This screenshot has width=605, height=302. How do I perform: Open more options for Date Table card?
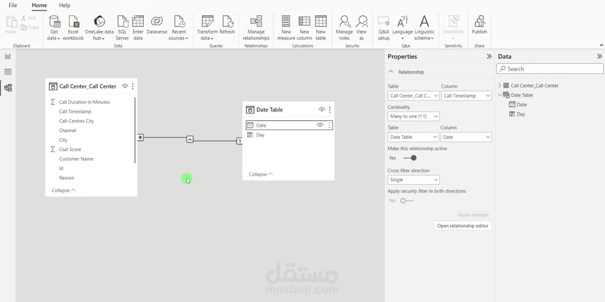pyautogui.click(x=330, y=110)
